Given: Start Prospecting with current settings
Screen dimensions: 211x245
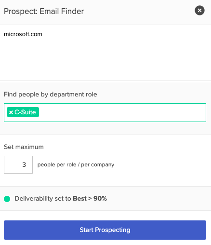Looking at the screenshot, I should click(105, 230).
